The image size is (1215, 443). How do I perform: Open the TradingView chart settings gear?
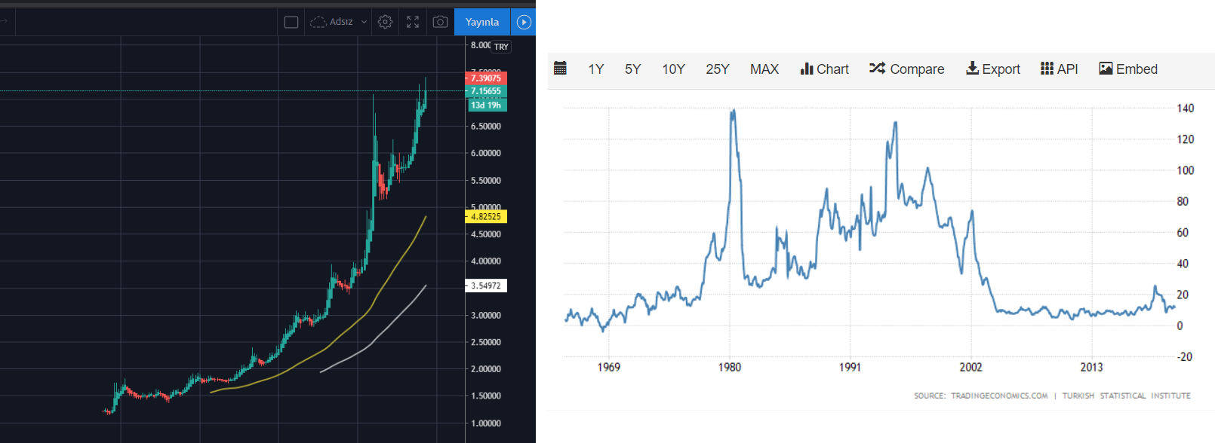click(385, 22)
